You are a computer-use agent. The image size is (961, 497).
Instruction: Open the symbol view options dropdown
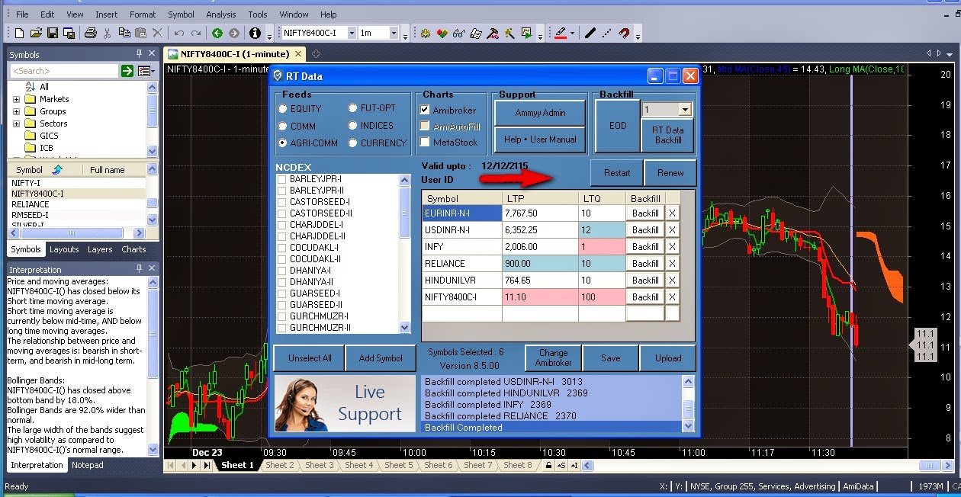146,71
